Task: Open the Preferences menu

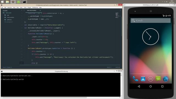Action: (x=35, y=7)
